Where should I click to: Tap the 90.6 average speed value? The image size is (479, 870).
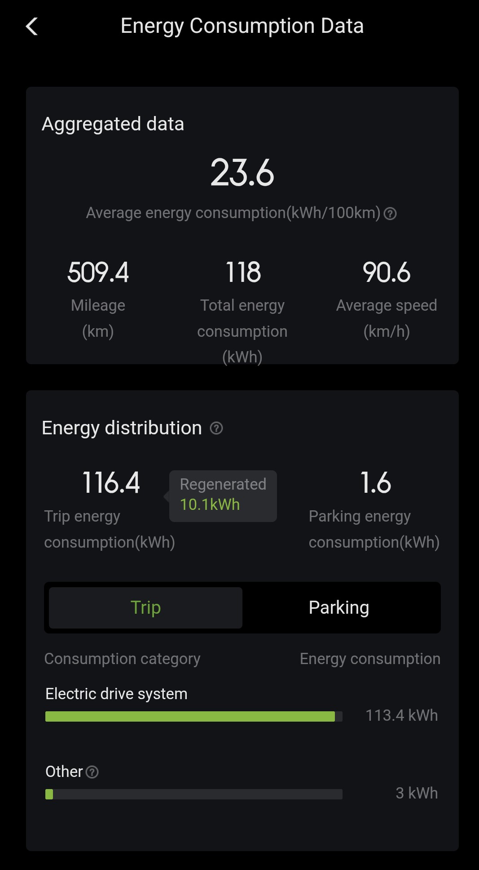click(x=387, y=272)
